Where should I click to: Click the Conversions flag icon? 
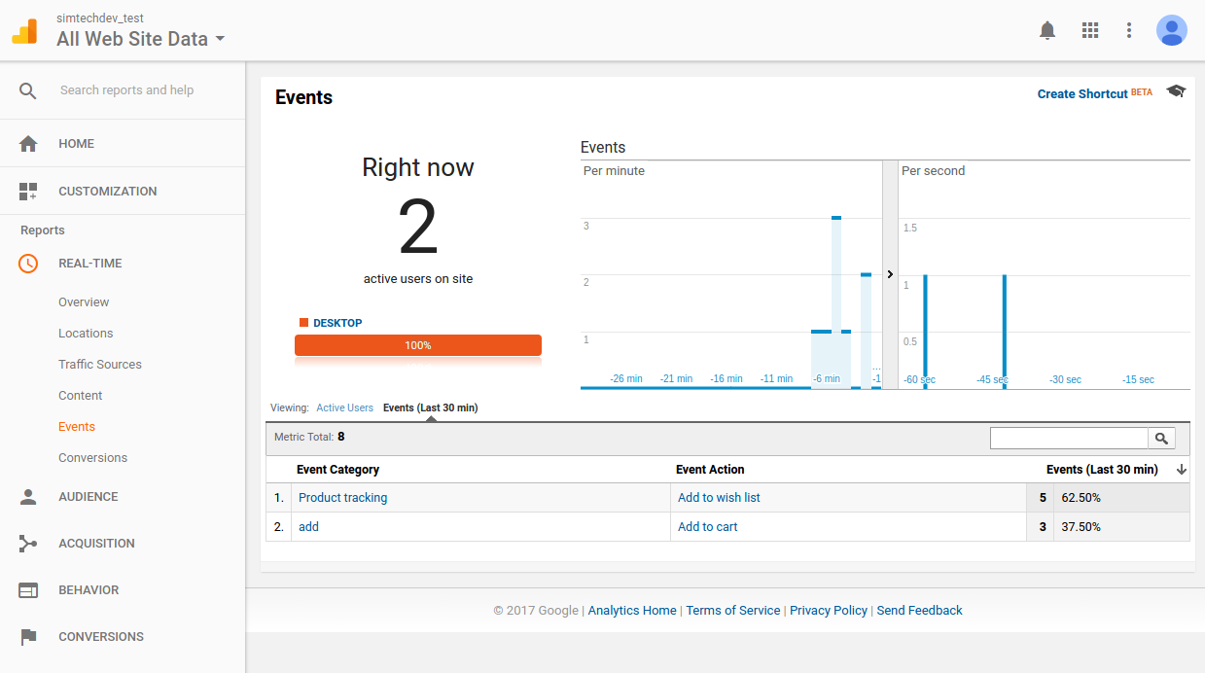click(28, 637)
